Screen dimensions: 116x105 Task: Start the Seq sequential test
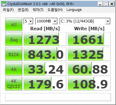(x=14, y=39)
